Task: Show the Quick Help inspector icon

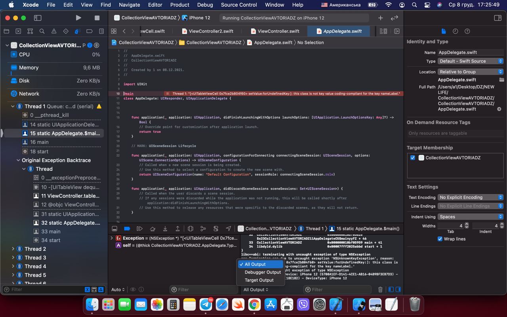Action: point(467,31)
